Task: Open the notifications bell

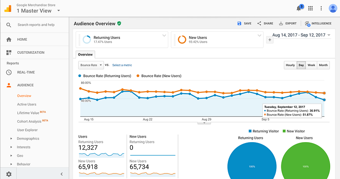Action: pyautogui.click(x=299, y=8)
